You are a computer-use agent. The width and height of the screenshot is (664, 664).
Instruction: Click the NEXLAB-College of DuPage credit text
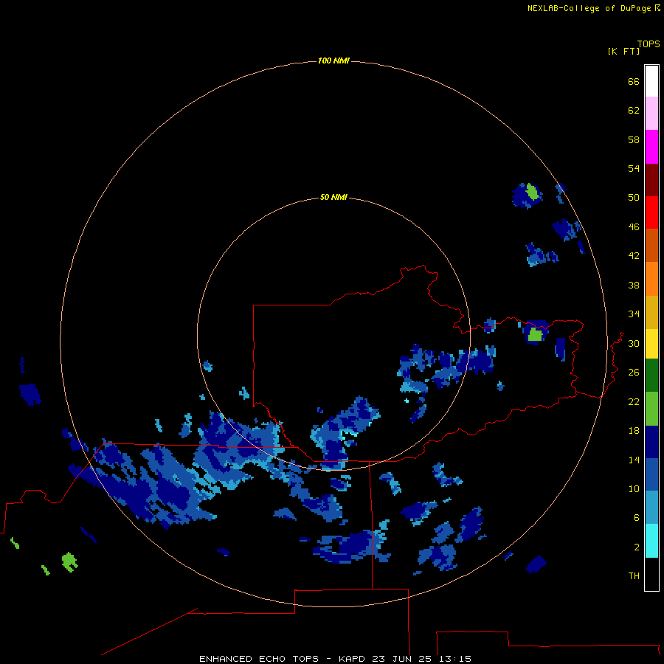589,8
